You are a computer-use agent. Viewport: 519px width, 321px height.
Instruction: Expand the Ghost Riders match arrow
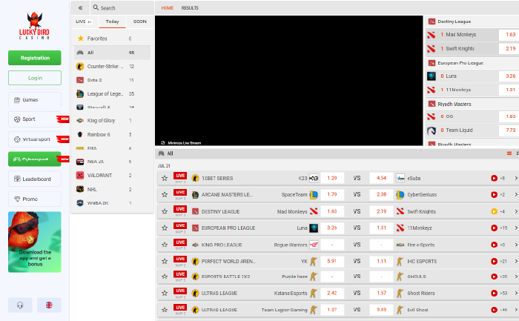point(516,294)
